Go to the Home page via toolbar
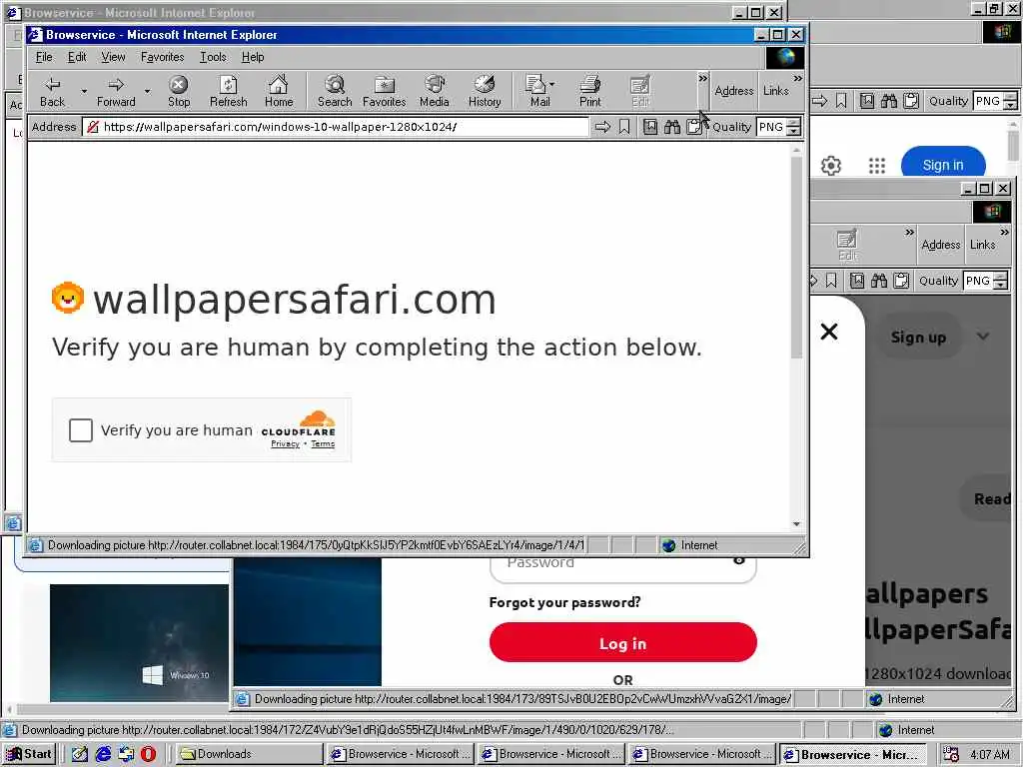1023x767 pixels. [x=279, y=92]
